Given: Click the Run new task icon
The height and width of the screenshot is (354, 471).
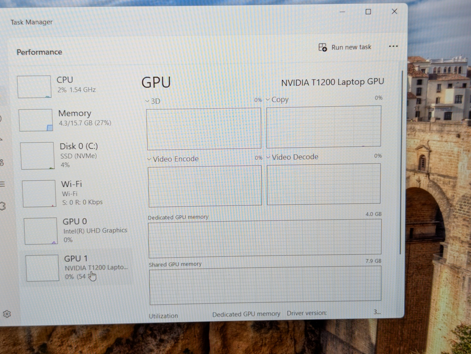Looking at the screenshot, I should click(x=323, y=48).
